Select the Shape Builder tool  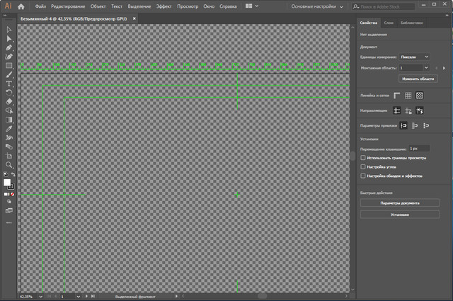(8, 110)
